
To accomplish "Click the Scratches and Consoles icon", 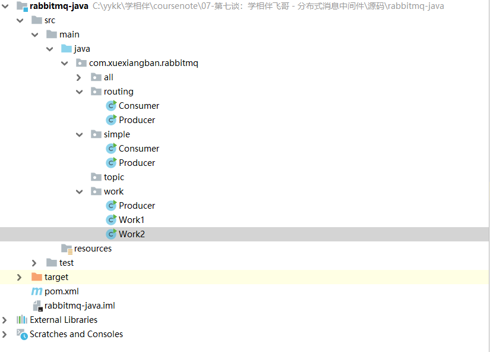I will click(22, 334).
